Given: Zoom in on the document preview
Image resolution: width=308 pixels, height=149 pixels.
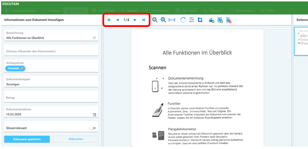Looking at the screenshot, I should click(155, 20).
